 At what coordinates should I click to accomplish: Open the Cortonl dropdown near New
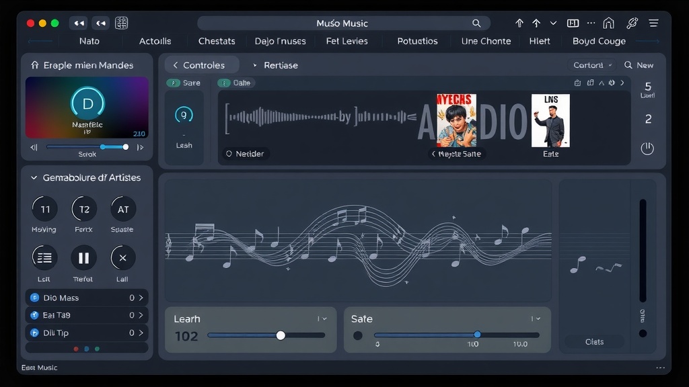point(591,65)
